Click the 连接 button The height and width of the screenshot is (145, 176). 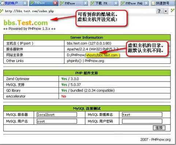point(159,128)
